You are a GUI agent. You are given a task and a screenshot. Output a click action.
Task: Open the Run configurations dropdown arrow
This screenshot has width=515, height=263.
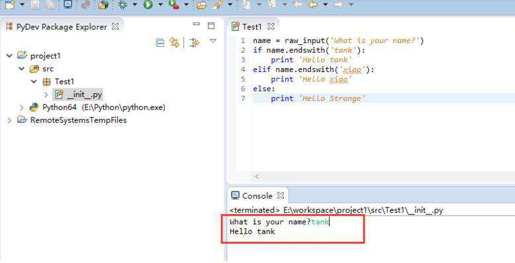(x=160, y=5)
